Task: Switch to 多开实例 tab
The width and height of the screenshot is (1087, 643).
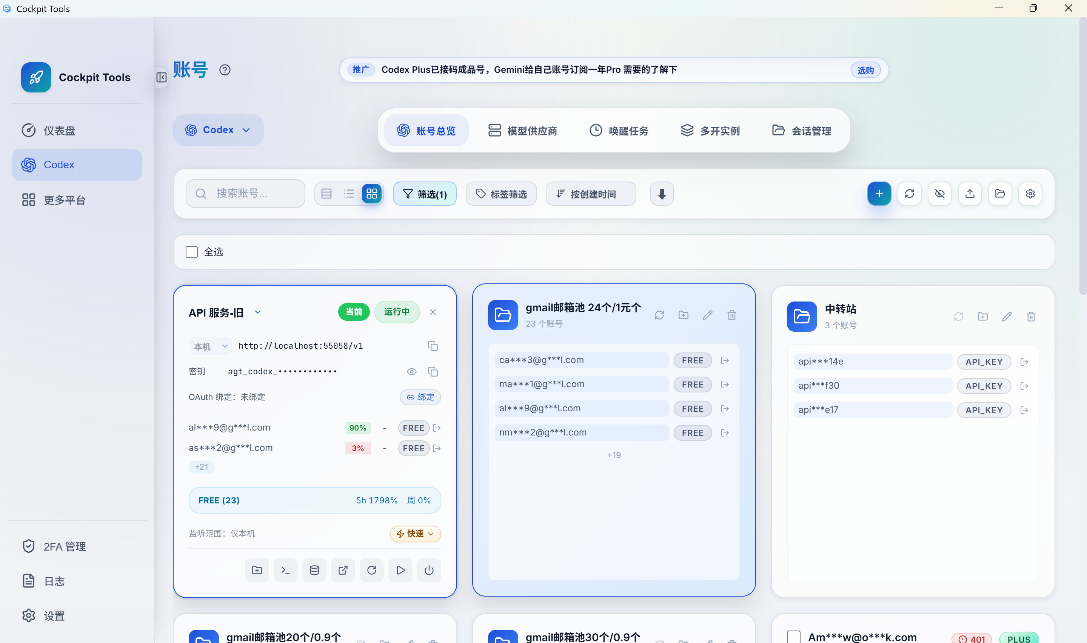Action: (x=710, y=131)
